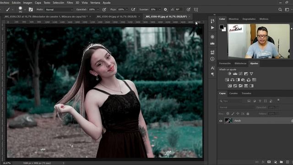Open the Character panel icon

(x=212, y=68)
